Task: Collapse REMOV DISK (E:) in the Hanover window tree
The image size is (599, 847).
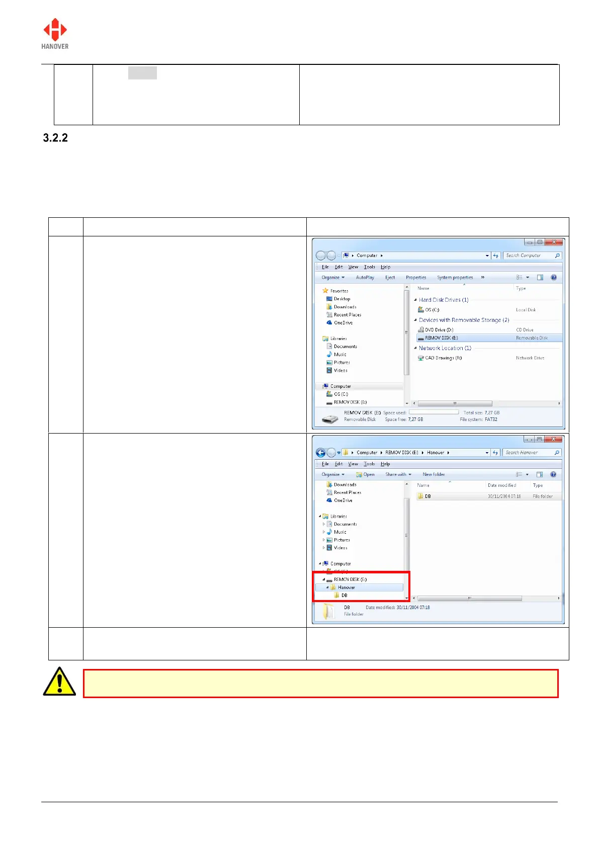Action: point(324,579)
